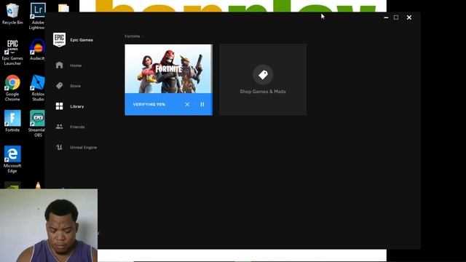Screen dimensions: 466x262
Task: Open the Fortnite game artwork thumbnail
Action: 168,69
